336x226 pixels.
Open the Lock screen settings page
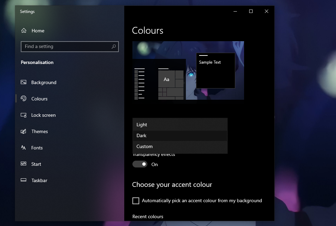[x=43, y=115]
